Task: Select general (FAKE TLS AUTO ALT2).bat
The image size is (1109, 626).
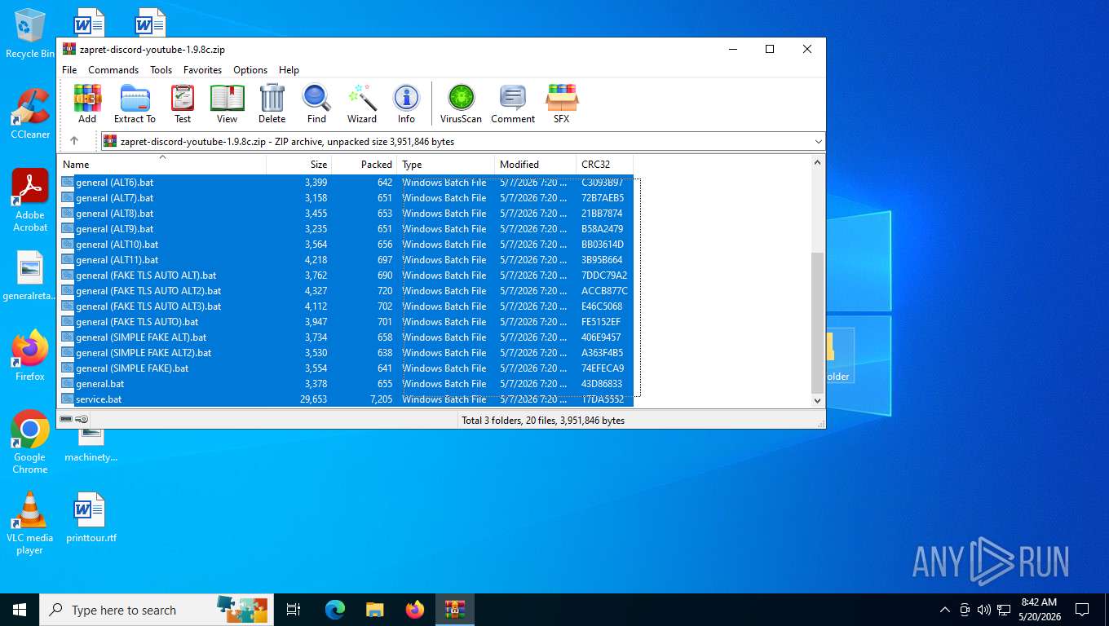Action: (x=346, y=291)
